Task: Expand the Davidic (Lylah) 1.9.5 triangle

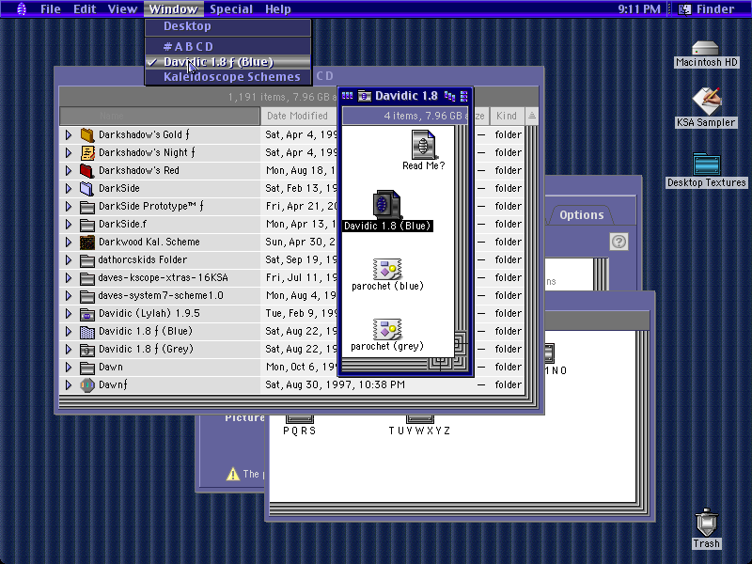Action: tap(69, 314)
